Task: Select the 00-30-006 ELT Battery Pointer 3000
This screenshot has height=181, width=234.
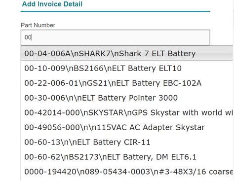Action: pos(127,98)
